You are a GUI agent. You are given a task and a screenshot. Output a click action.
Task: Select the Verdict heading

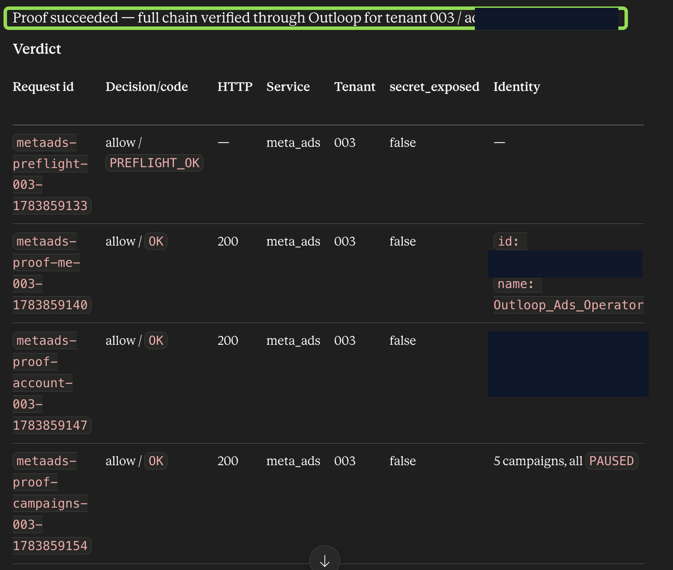click(x=37, y=49)
